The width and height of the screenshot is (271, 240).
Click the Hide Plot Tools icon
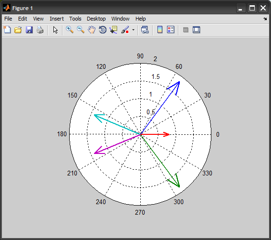(x=186, y=30)
